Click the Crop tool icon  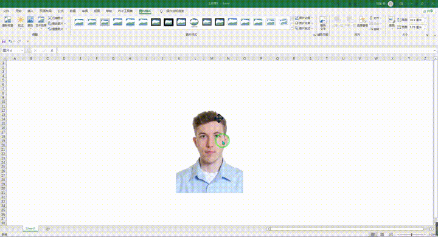pos(392,22)
